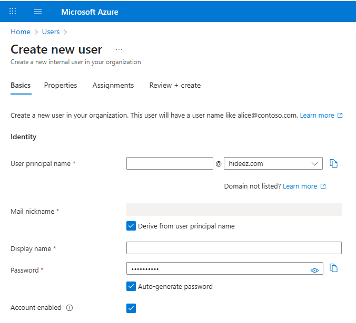Click the Display name input field

coord(234,248)
